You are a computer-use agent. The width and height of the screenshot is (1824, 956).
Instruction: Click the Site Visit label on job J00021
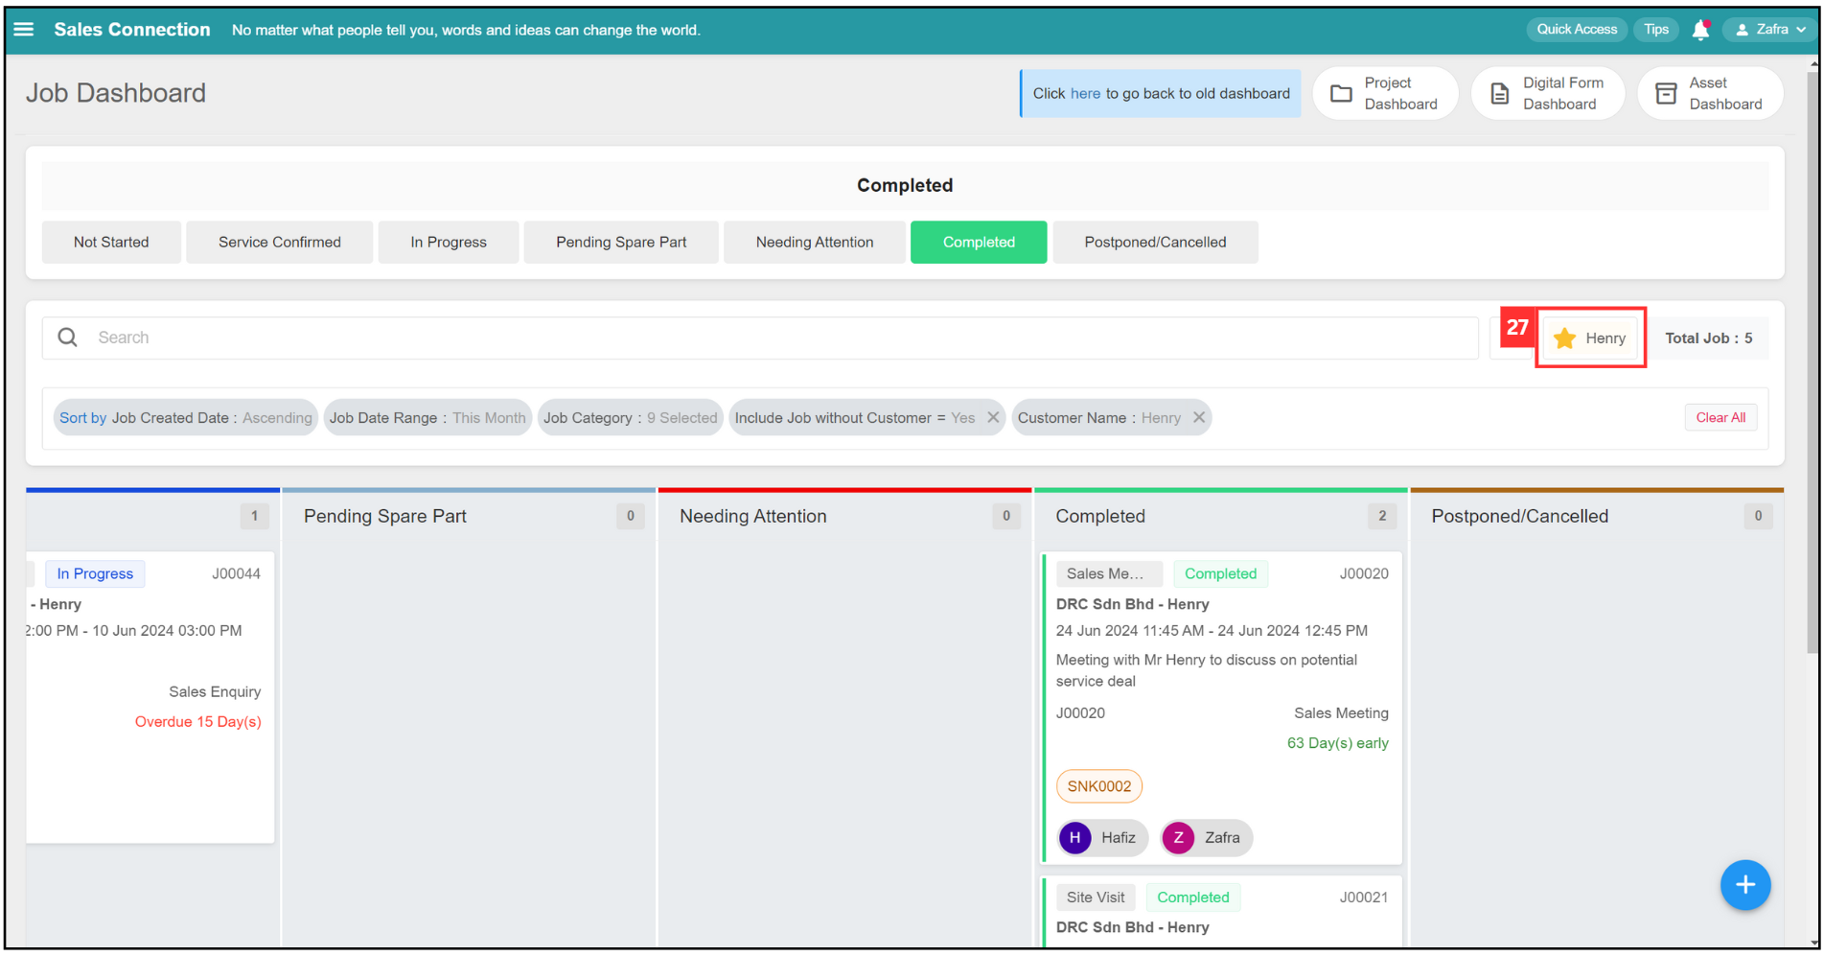(x=1096, y=898)
